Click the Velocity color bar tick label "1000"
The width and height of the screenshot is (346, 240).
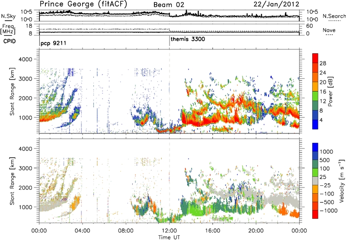[327, 152]
